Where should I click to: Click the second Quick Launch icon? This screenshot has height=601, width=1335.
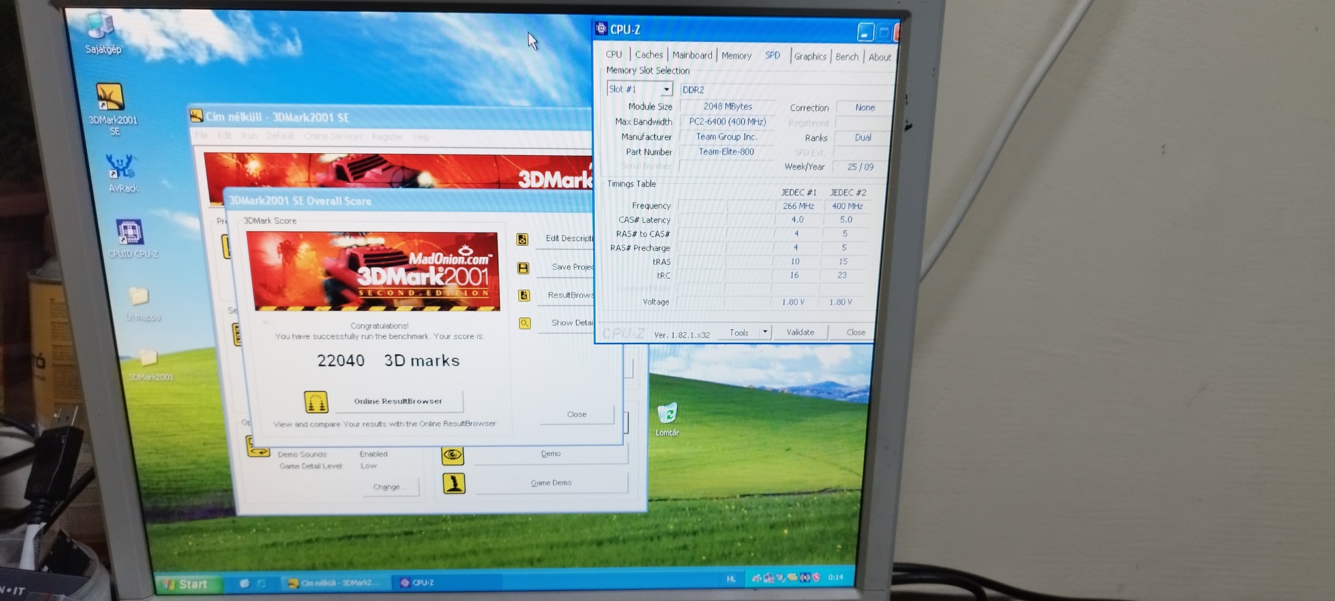261,583
